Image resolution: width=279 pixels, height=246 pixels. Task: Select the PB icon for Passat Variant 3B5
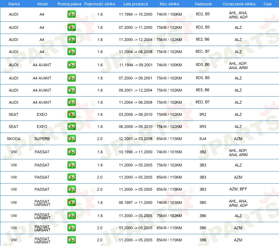pos(71,203)
